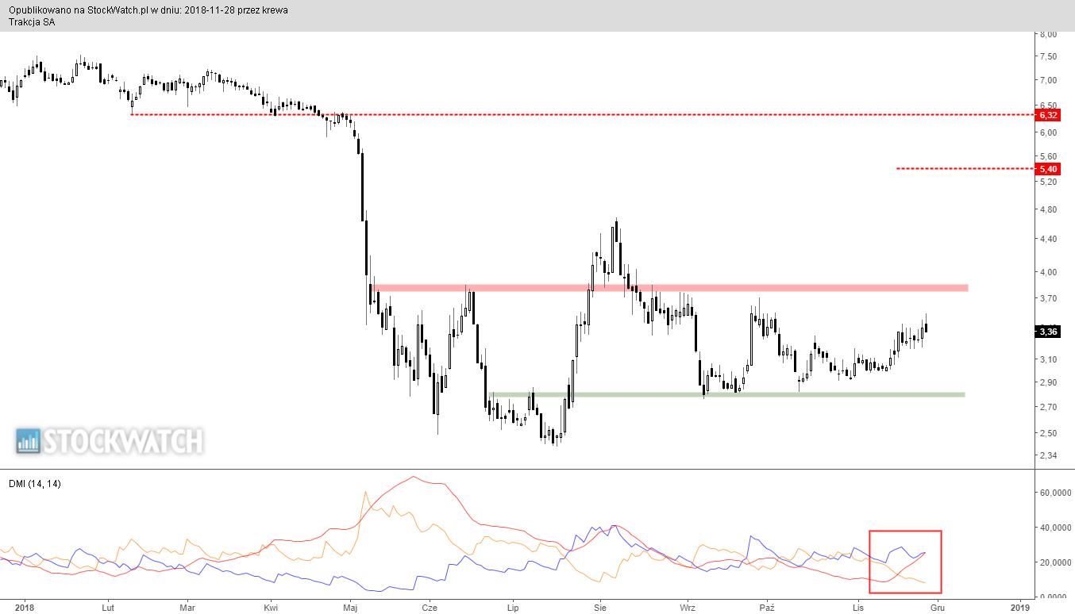Click the StockWatch.pl publication header line
1075x614 pixels.
tap(148, 10)
